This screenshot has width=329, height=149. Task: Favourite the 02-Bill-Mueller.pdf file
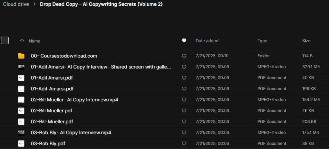(184, 122)
